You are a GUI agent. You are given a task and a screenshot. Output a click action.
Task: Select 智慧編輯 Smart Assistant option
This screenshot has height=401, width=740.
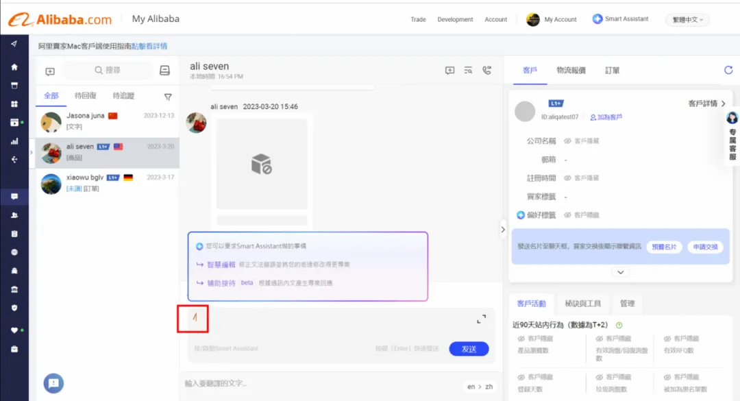(x=221, y=265)
